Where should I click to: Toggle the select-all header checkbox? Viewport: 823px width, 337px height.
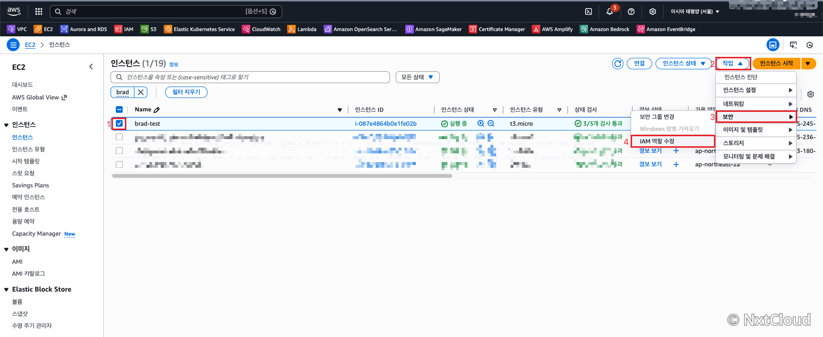(119, 109)
